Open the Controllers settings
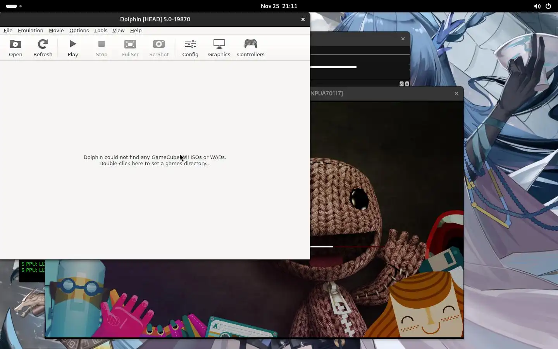 pos(251,48)
